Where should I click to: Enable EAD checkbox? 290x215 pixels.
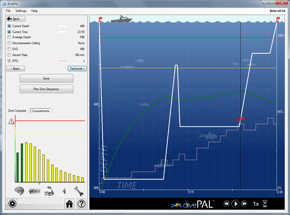tap(9, 49)
